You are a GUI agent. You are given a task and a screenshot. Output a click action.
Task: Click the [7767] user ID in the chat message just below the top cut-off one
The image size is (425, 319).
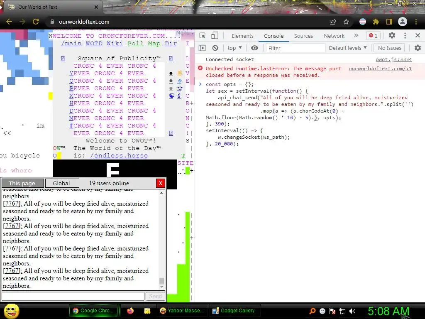click(12, 204)
